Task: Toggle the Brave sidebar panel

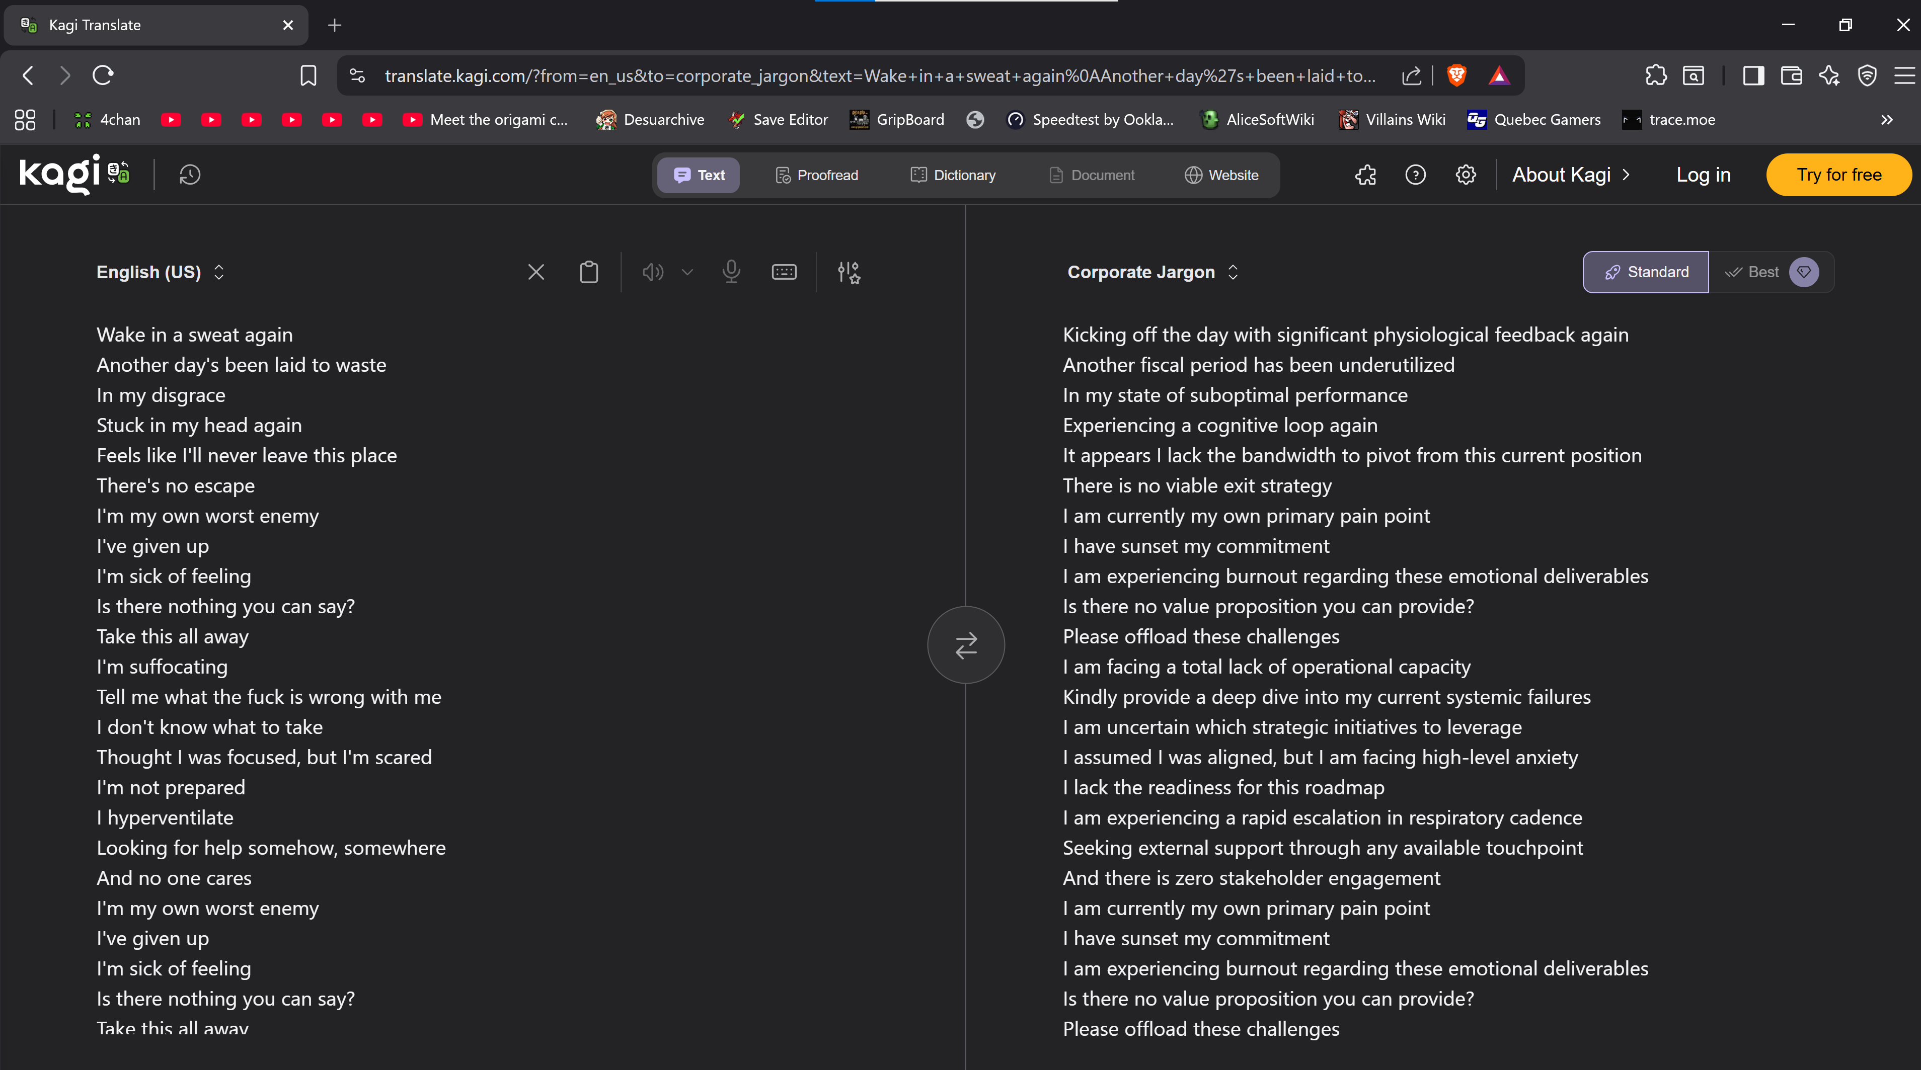Action: pyautogui.click(x=1753, y=75)
